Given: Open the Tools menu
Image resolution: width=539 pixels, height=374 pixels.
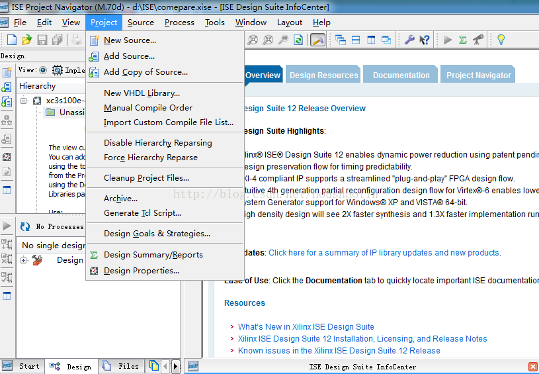Looking at the screenshot, I should click(214, 23).
